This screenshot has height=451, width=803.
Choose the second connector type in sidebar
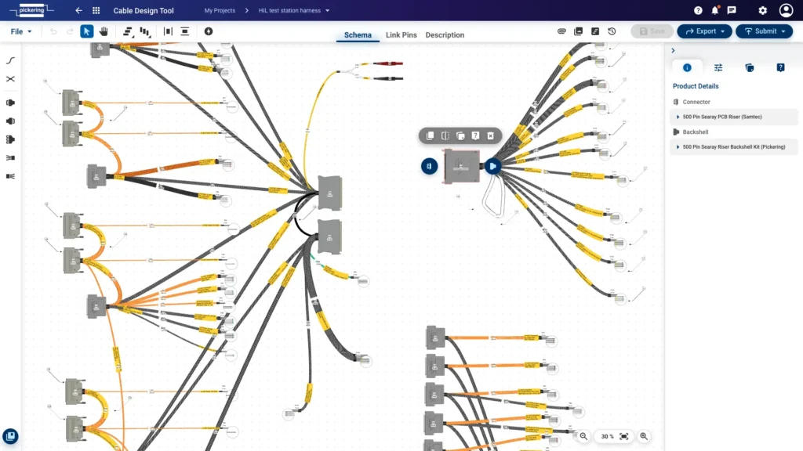[x=10, y=121]
